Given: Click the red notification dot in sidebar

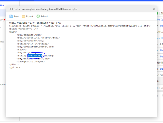Looking at the screenshot, I should 5,20.
